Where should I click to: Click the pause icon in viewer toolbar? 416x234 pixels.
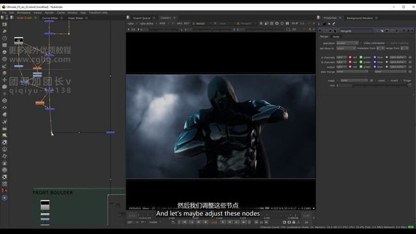(x=287, y=23)
